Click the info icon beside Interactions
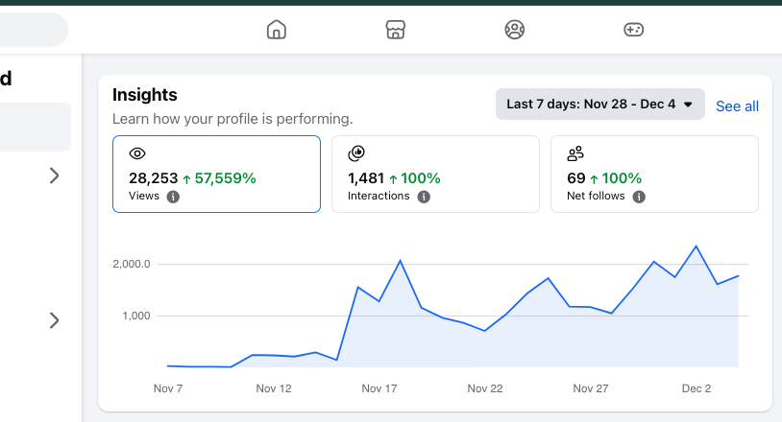The width and height of the screenshot is (782, 422). click(424, 197)
